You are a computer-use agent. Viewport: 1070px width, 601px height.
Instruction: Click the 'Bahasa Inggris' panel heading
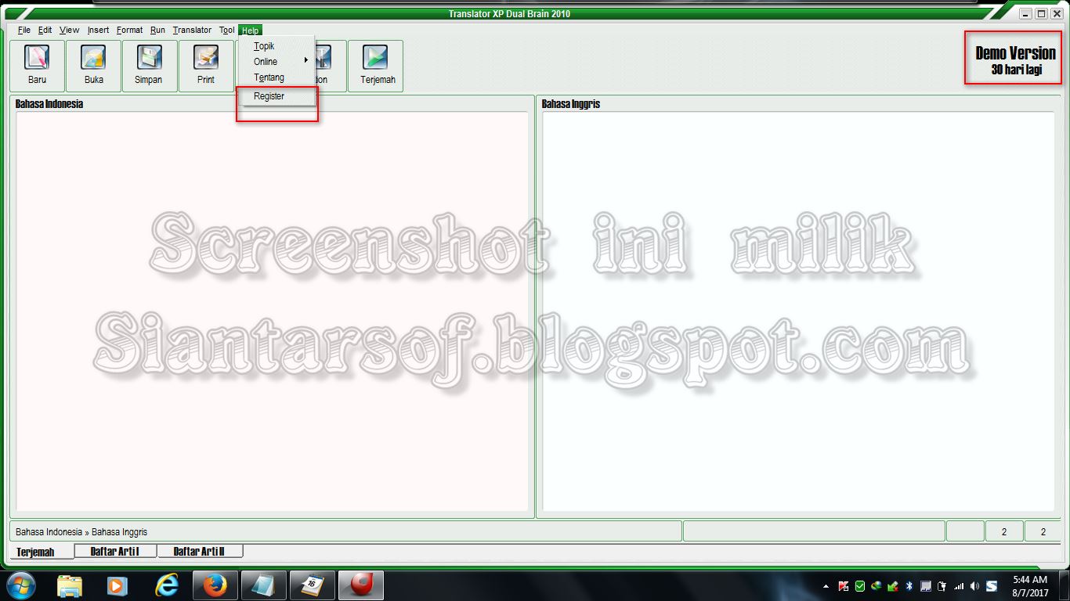571,103
